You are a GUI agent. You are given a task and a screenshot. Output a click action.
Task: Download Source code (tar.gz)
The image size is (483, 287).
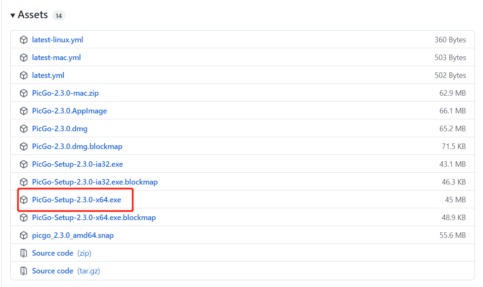(66, 271)
